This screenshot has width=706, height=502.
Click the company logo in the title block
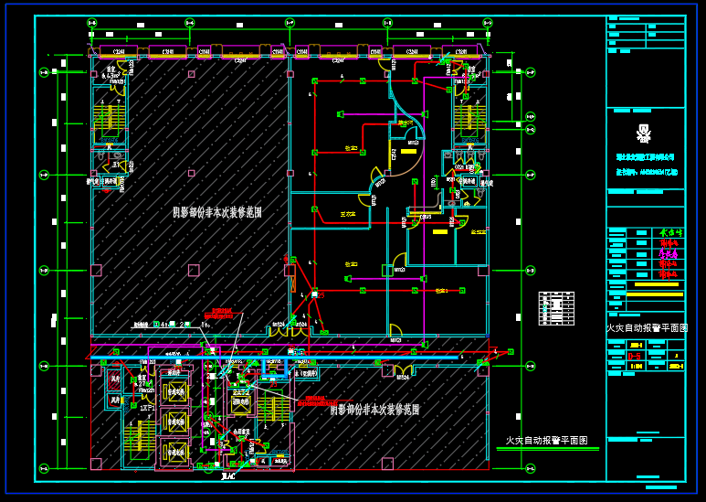[x=644, y=131]
